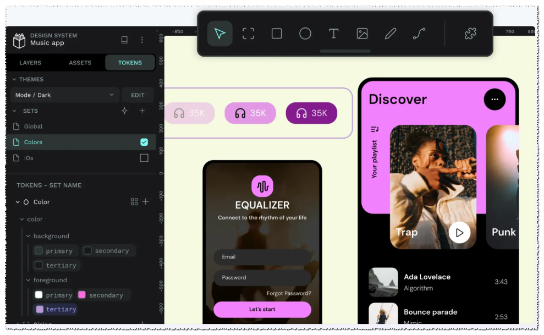Select the Rectangle tool
Viewport: 544px width, 335px height.
click(x=277, y=34)
